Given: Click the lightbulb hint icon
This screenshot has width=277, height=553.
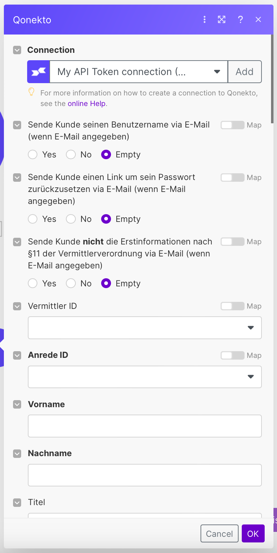Looking at the screenshot, I should [x=31, y=92].
